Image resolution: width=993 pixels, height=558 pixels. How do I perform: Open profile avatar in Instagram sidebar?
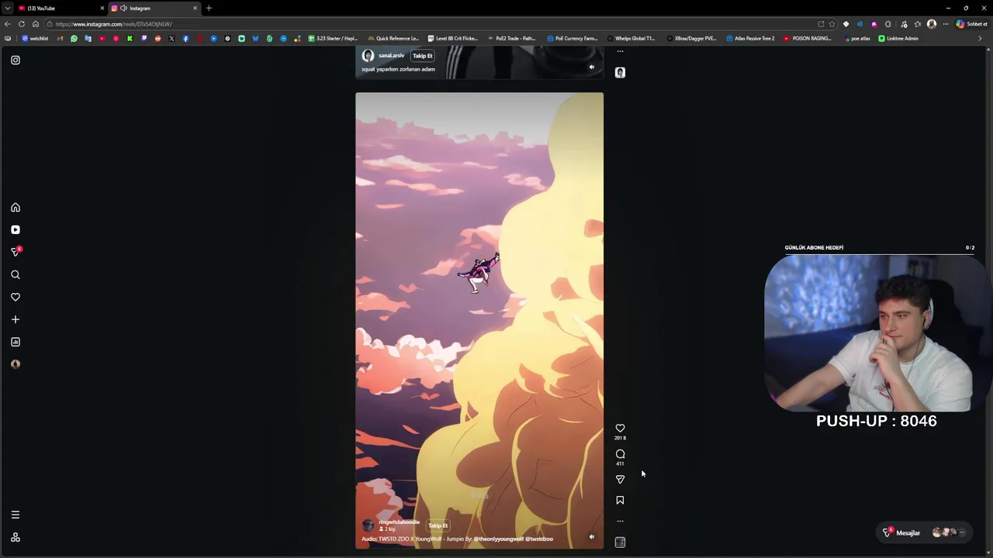(x=16, y=364)
